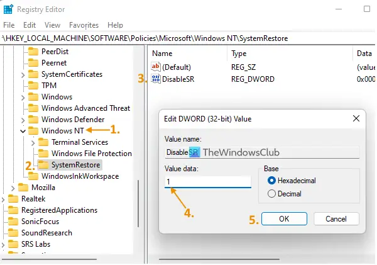The image size is (377, 265).
Task: Maximize the Registry Editor window
Action: click(367, 9)
